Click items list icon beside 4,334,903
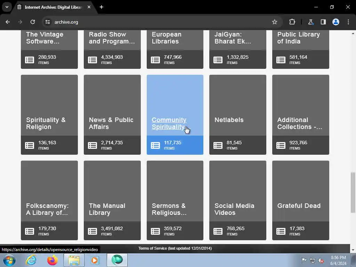This screenshot has height=267, width=356. click(x=92, y=60)
